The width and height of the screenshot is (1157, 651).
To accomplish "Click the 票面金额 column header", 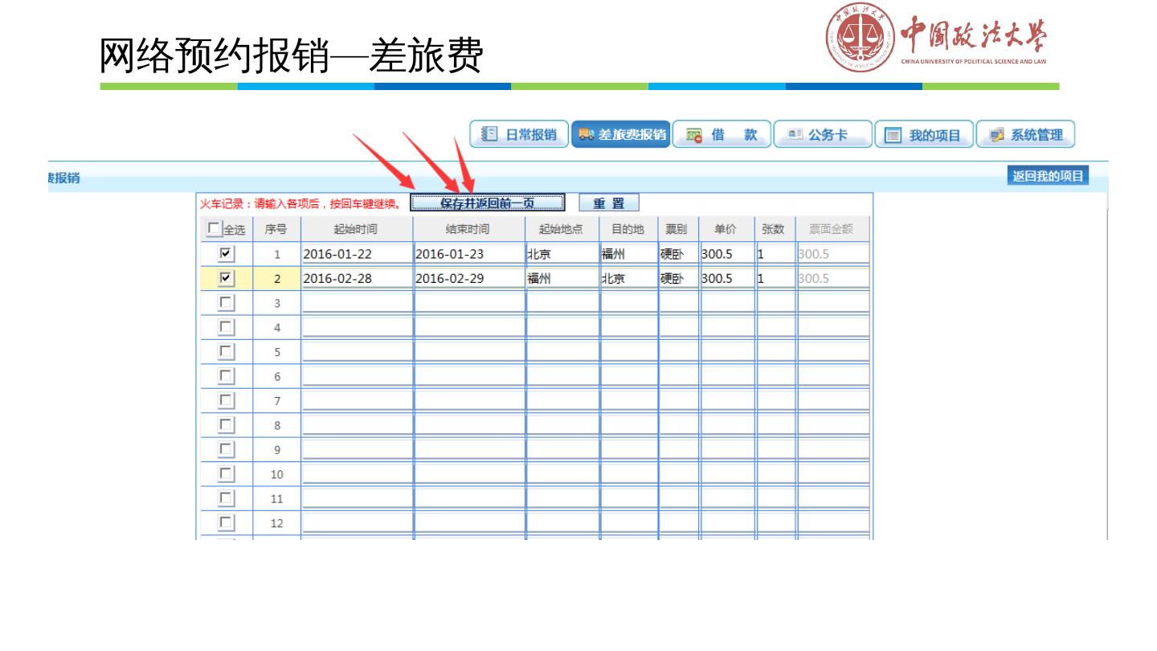I will click(x=833, y=230).
